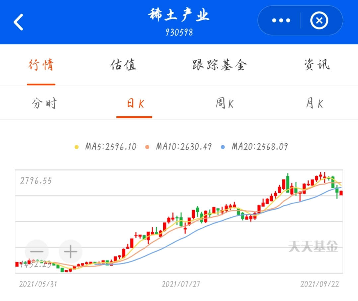Screen dimensions: 358x301
Task: Switch to the 估值 tab
Action: click(x=123, y=65)
